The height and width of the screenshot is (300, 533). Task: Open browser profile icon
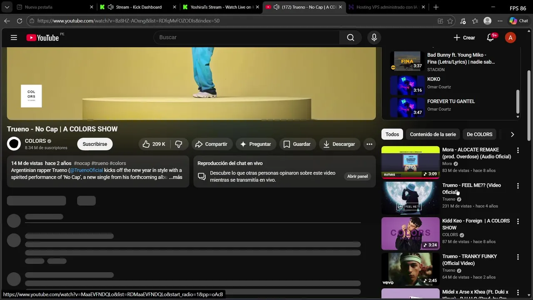point(488,21)
